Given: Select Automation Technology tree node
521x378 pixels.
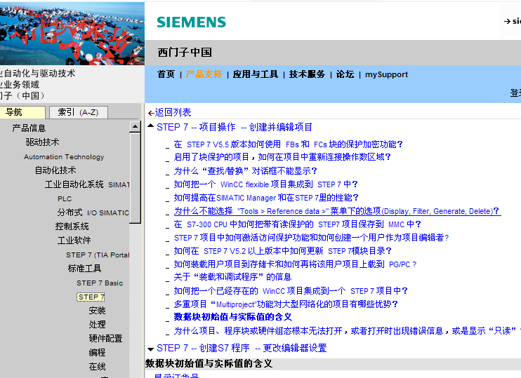Looking at the screenshot, I should (x=64, y=156).
